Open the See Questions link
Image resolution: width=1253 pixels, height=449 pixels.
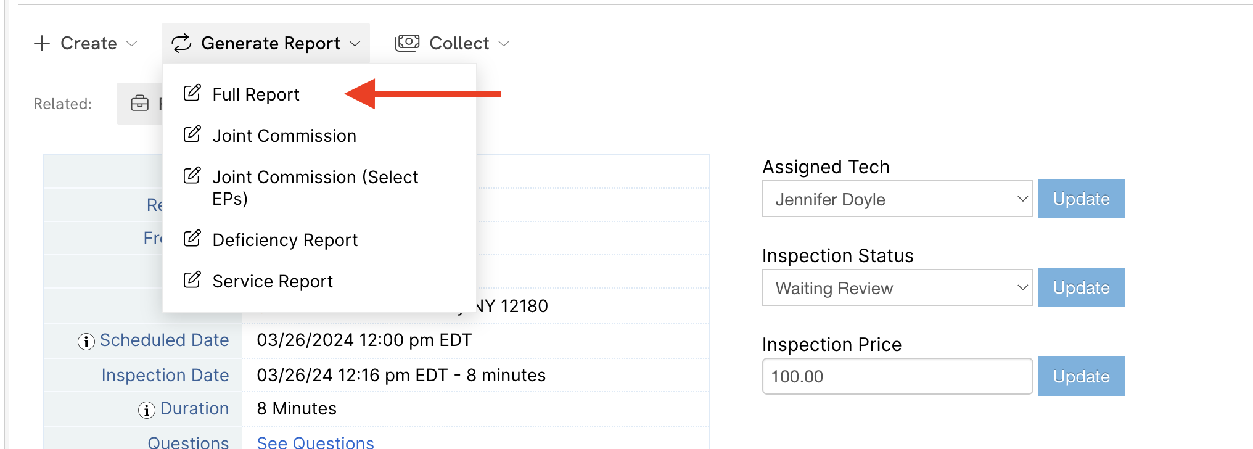pyautogui.click(x=314, y=442)
